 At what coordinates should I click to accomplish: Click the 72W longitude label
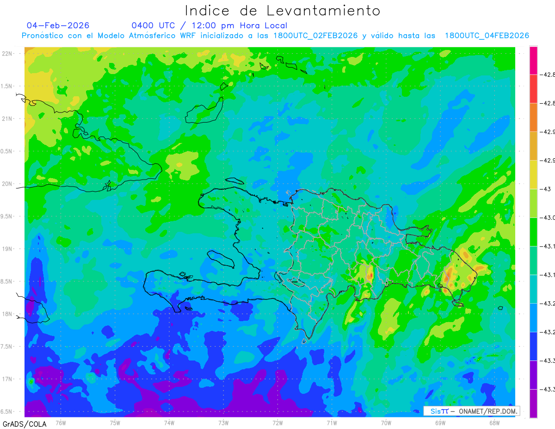pyautogui.click(x=277, y=423)
